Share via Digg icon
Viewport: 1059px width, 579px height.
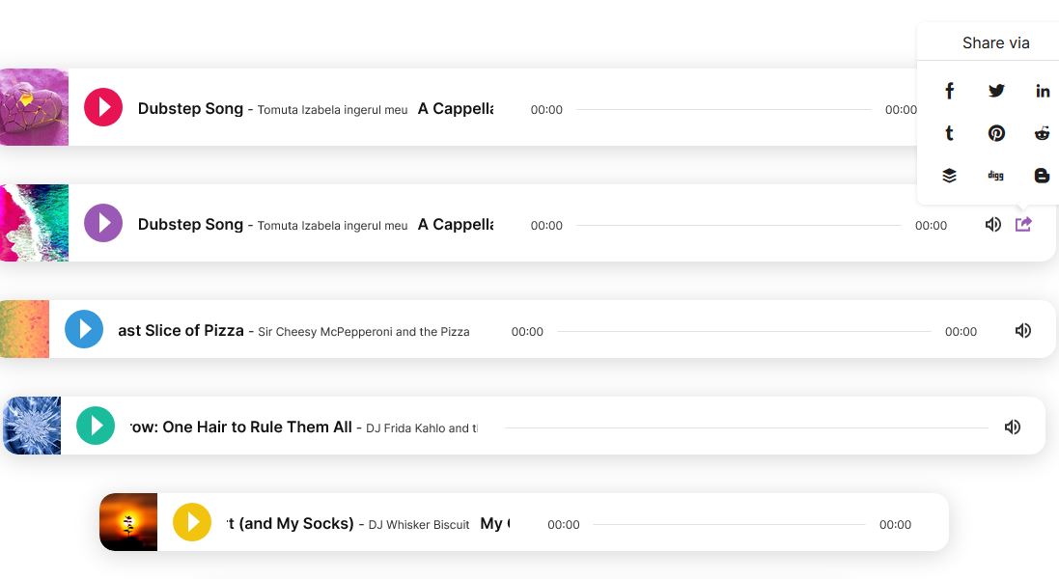point(995,176)
